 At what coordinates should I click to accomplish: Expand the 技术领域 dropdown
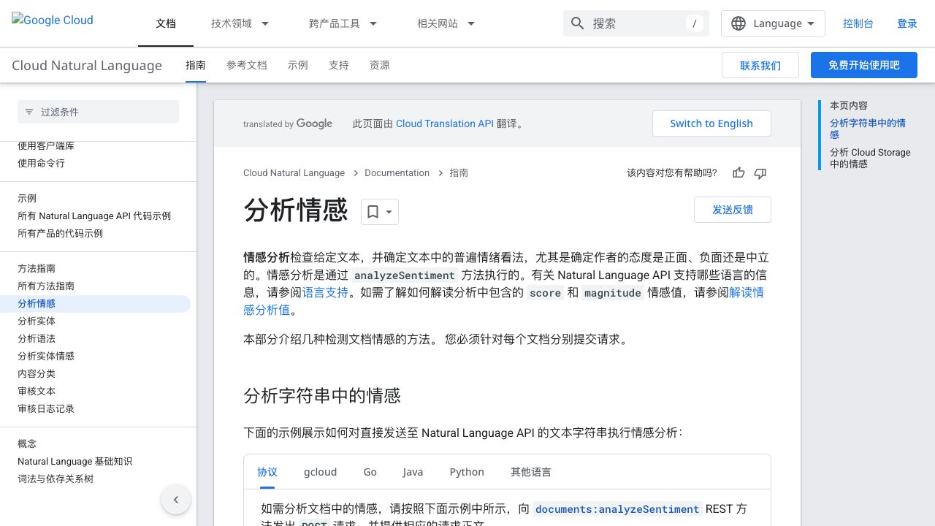click(240, 23)
